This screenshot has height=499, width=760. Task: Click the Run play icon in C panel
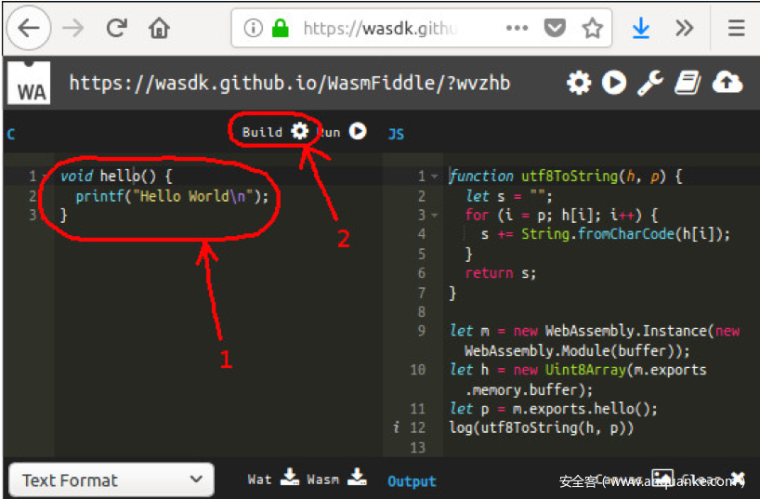[358, 131]
